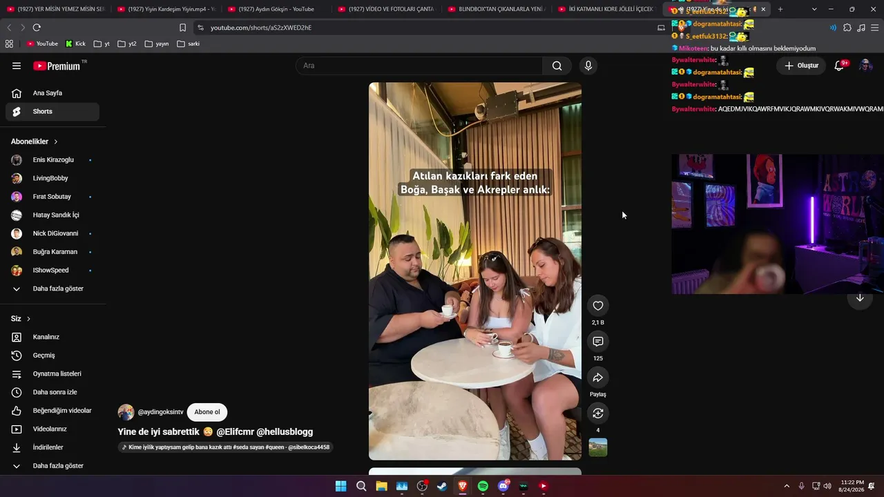Show hidden system tray icons
The height and width of the screenshot is (497, 884).
tap(786, 486)
